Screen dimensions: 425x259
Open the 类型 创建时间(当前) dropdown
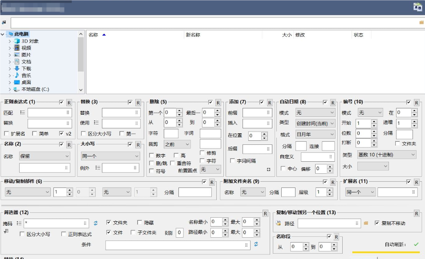(315, 124)
